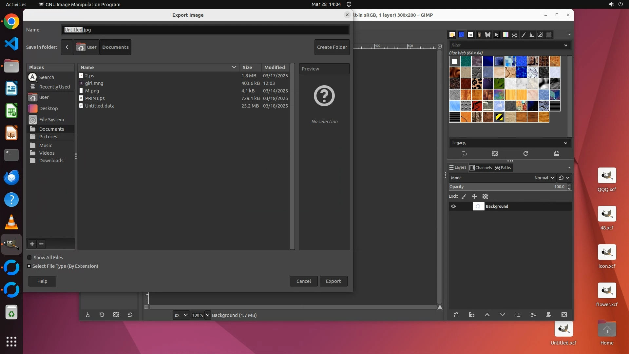Click lock alpha channel checkerboard icon
The width and height of the screenshot is (629, 354).
(x=485, y=196)
